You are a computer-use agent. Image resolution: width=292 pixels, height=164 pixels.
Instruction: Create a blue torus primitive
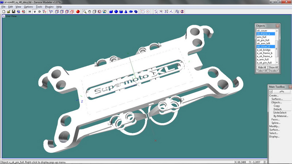click(136, 12)
